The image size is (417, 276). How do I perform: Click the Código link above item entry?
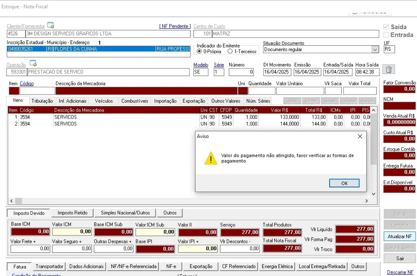27,84
